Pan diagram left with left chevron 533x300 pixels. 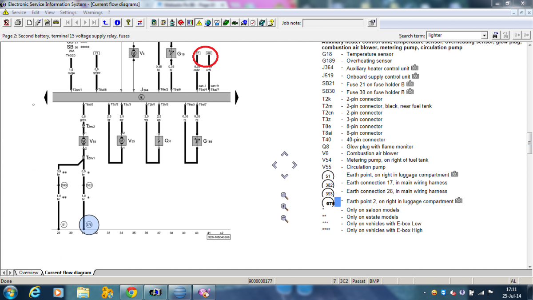274,165
